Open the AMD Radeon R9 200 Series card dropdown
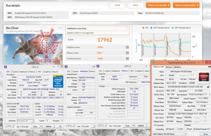 click(170, 134)
